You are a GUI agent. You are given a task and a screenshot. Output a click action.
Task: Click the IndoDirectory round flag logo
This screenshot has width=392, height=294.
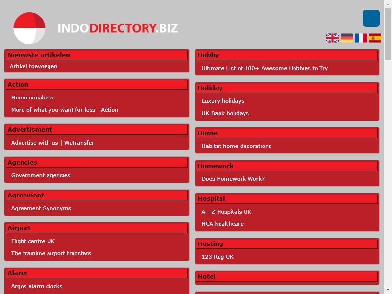coord(29,28)
